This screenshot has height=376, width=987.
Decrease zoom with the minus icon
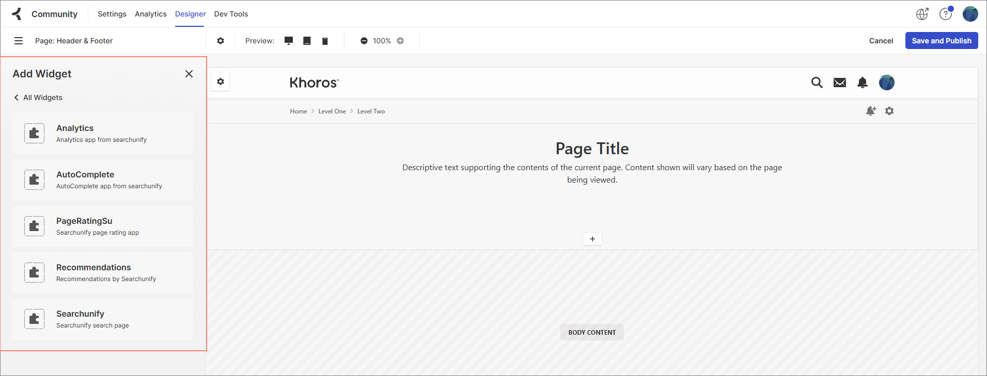(x=364, y=41)
